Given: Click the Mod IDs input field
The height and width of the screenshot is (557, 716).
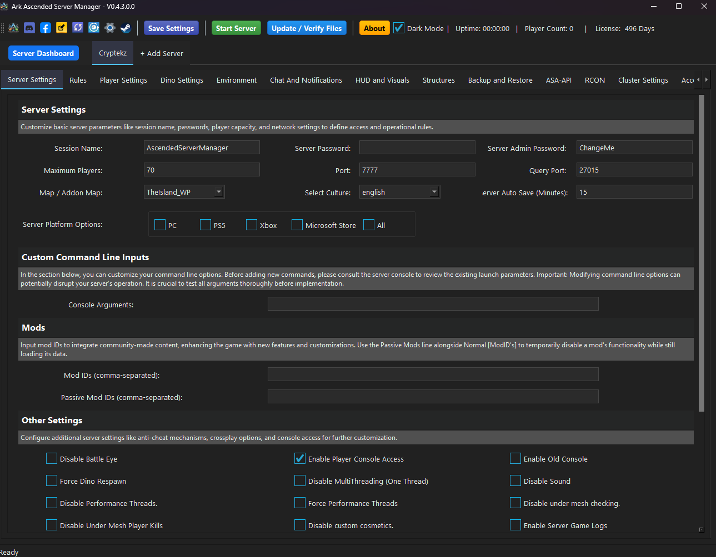Looking at the screenshot, I should (433, 374).
